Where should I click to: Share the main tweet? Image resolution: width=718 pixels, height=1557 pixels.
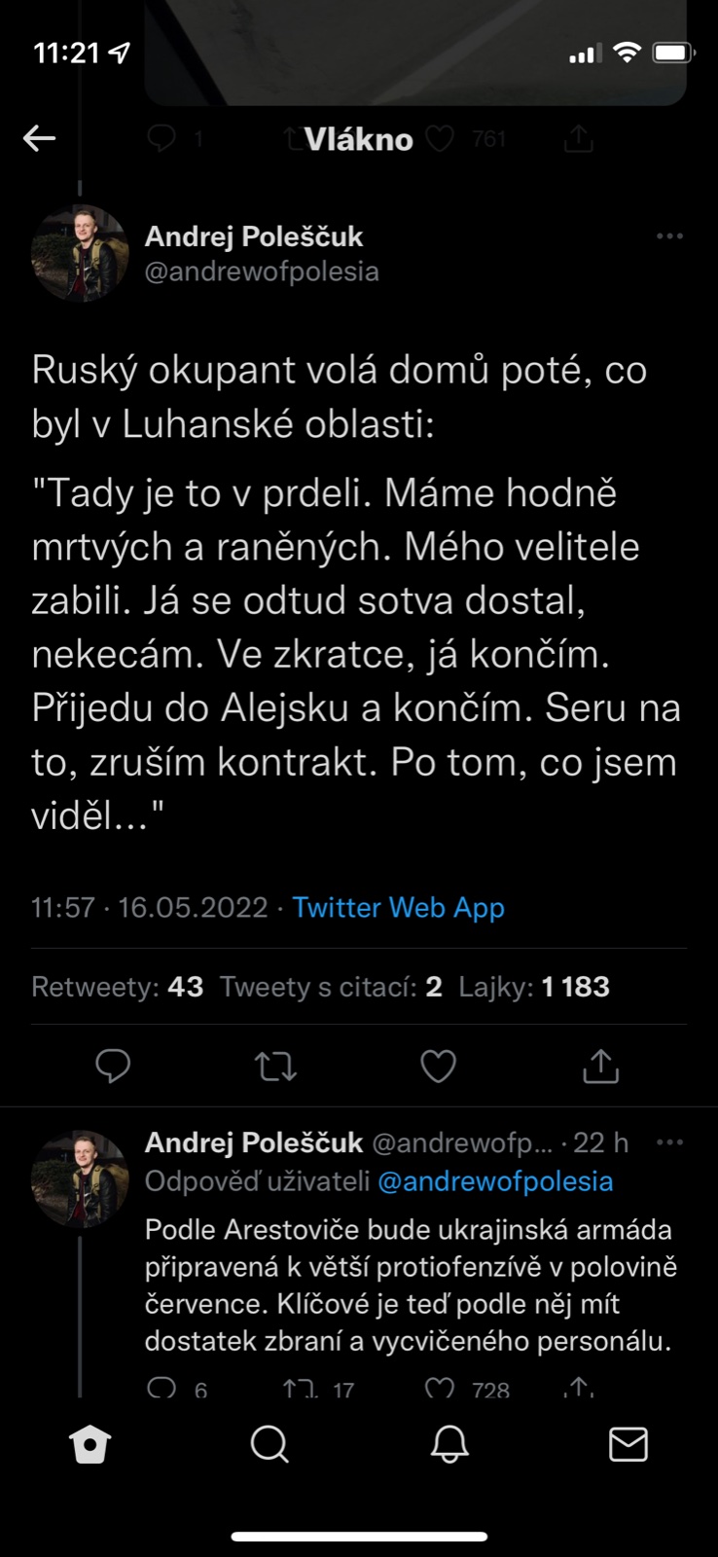(600, 1067)
